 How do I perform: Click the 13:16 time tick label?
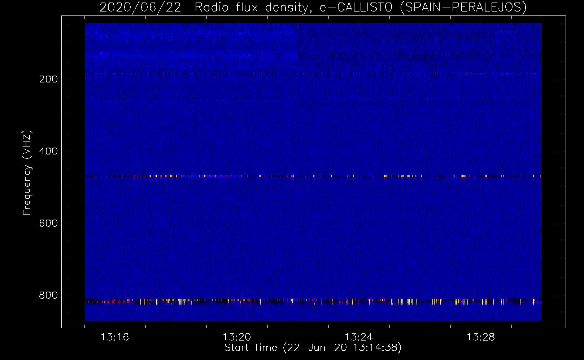(115, 337)
